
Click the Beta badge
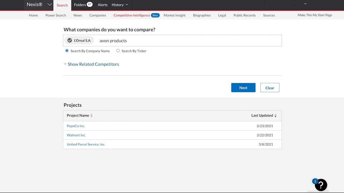point(155,15)
